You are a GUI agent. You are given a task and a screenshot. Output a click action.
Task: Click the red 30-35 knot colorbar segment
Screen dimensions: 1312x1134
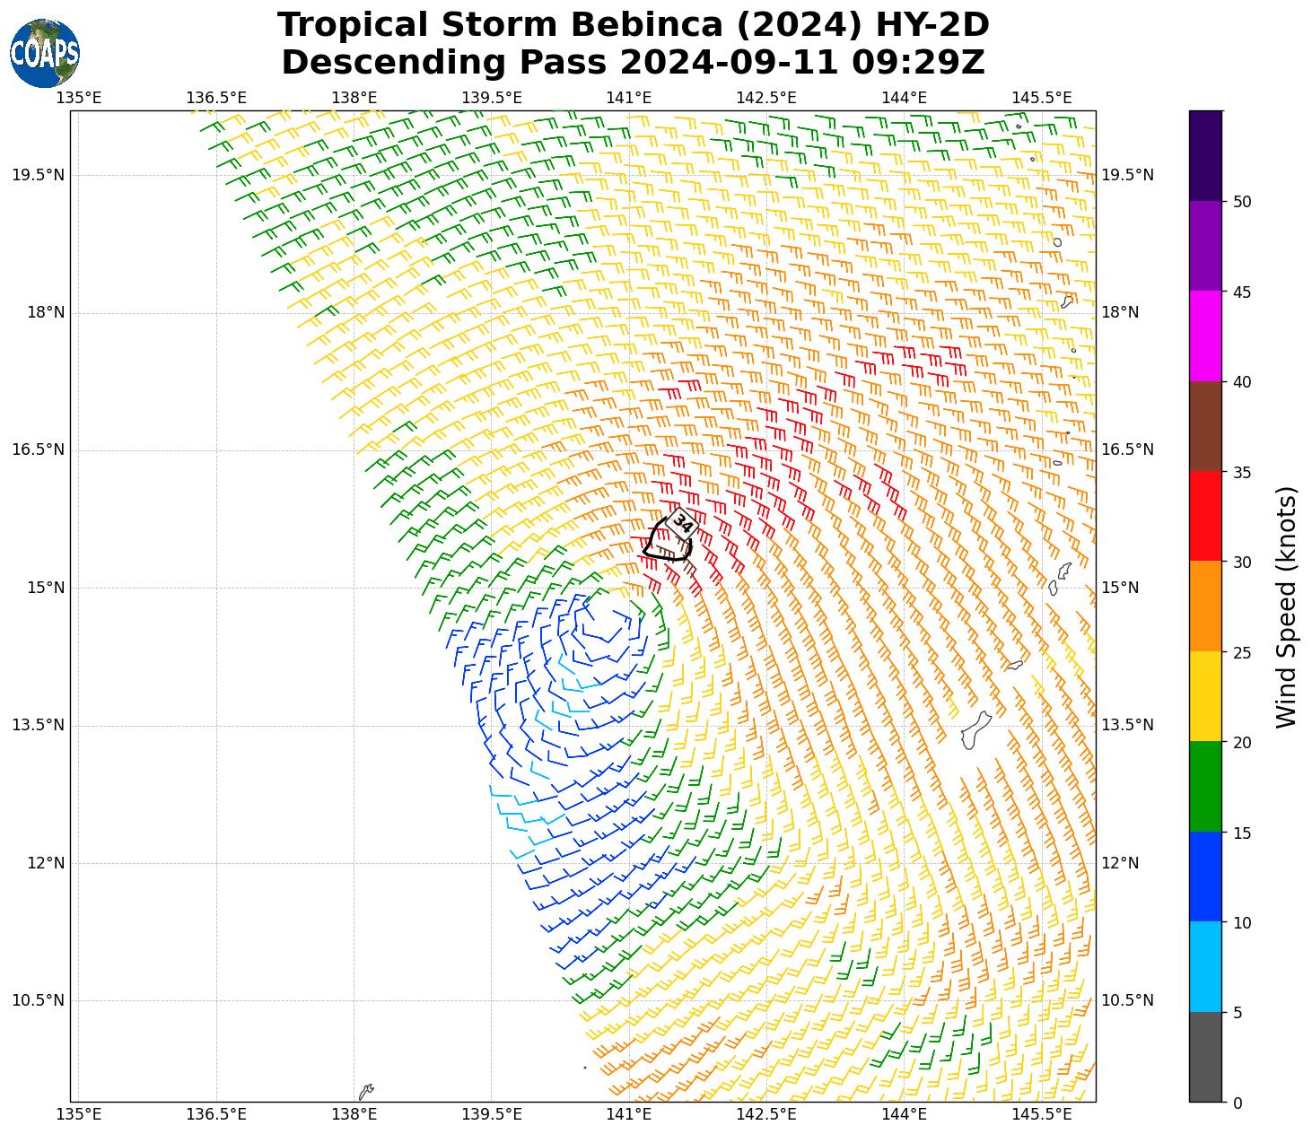tap(1205, 516)
